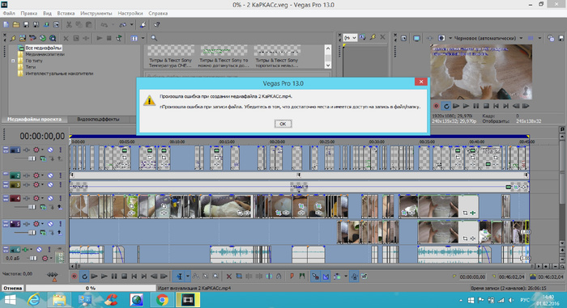The height and width of the screenshot is (308, 567).
Task: Click the lock icon in timeline toolbar
Action: click(279, 276)
